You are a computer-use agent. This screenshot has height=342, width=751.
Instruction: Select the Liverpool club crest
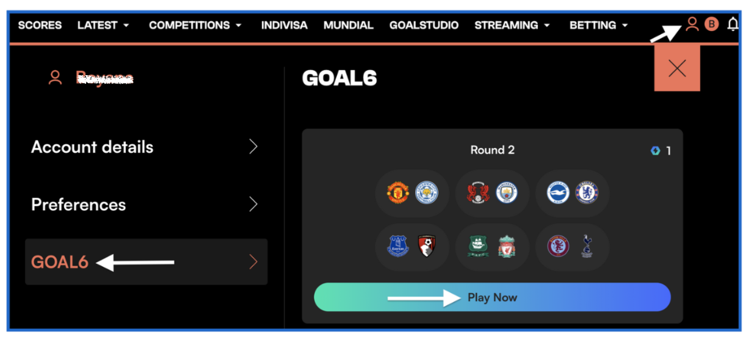pos(507,247)
